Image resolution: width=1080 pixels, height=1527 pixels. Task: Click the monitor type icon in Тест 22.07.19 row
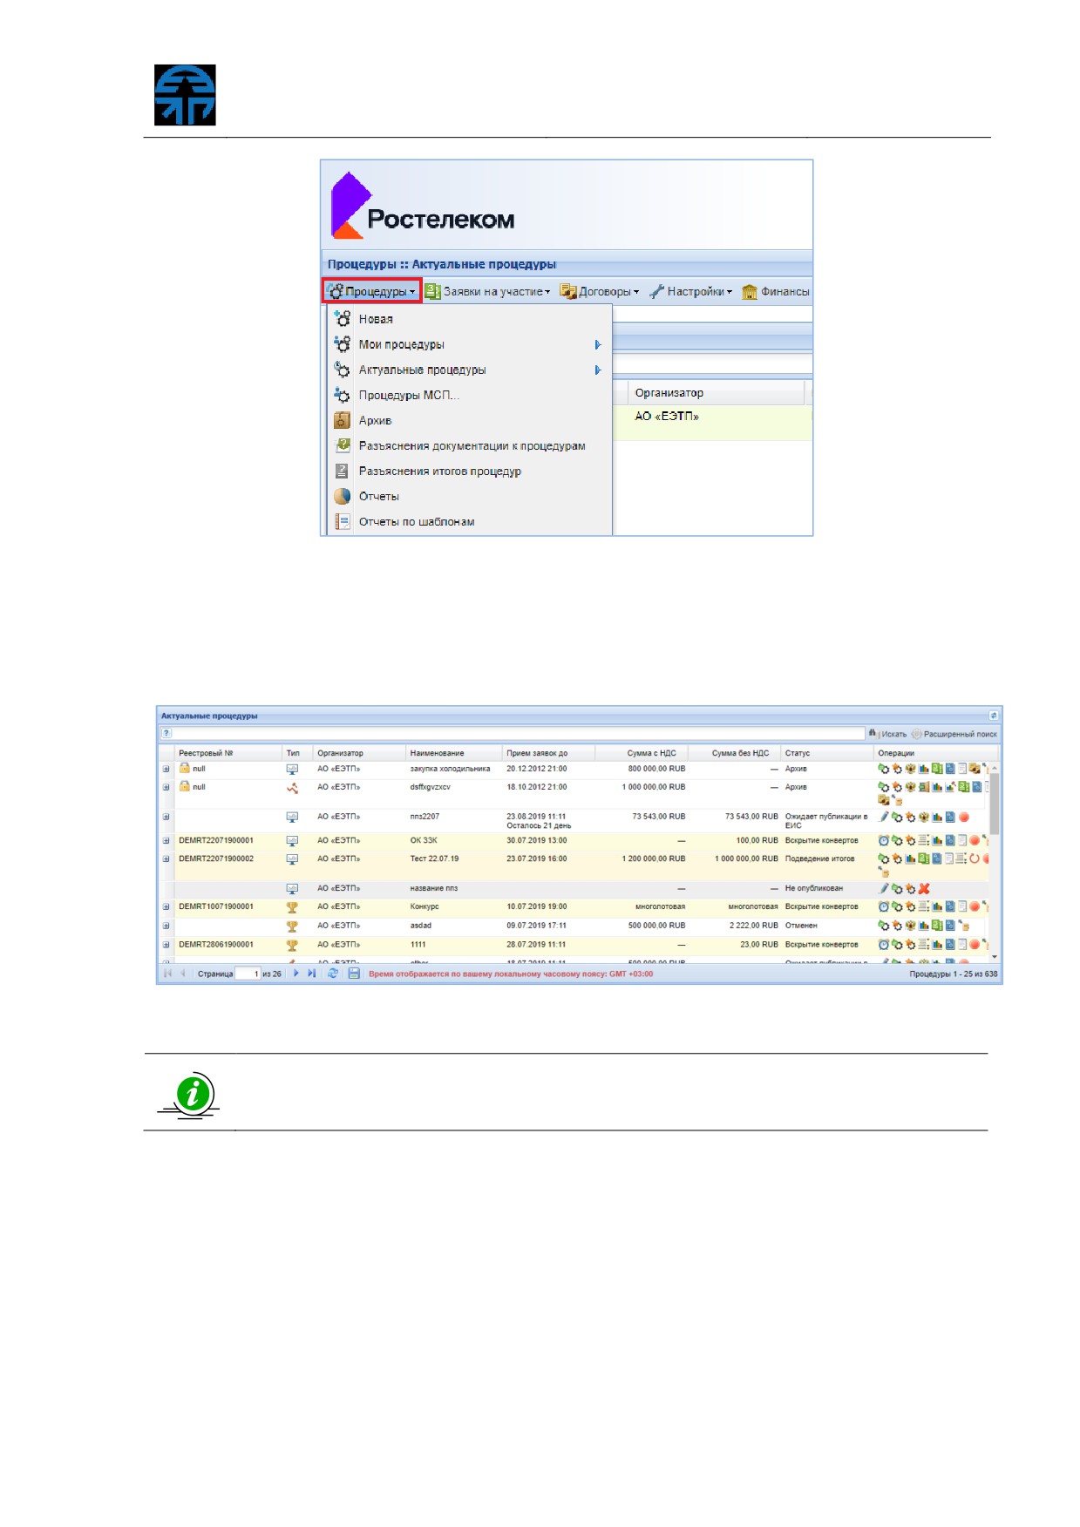(292, 859)
